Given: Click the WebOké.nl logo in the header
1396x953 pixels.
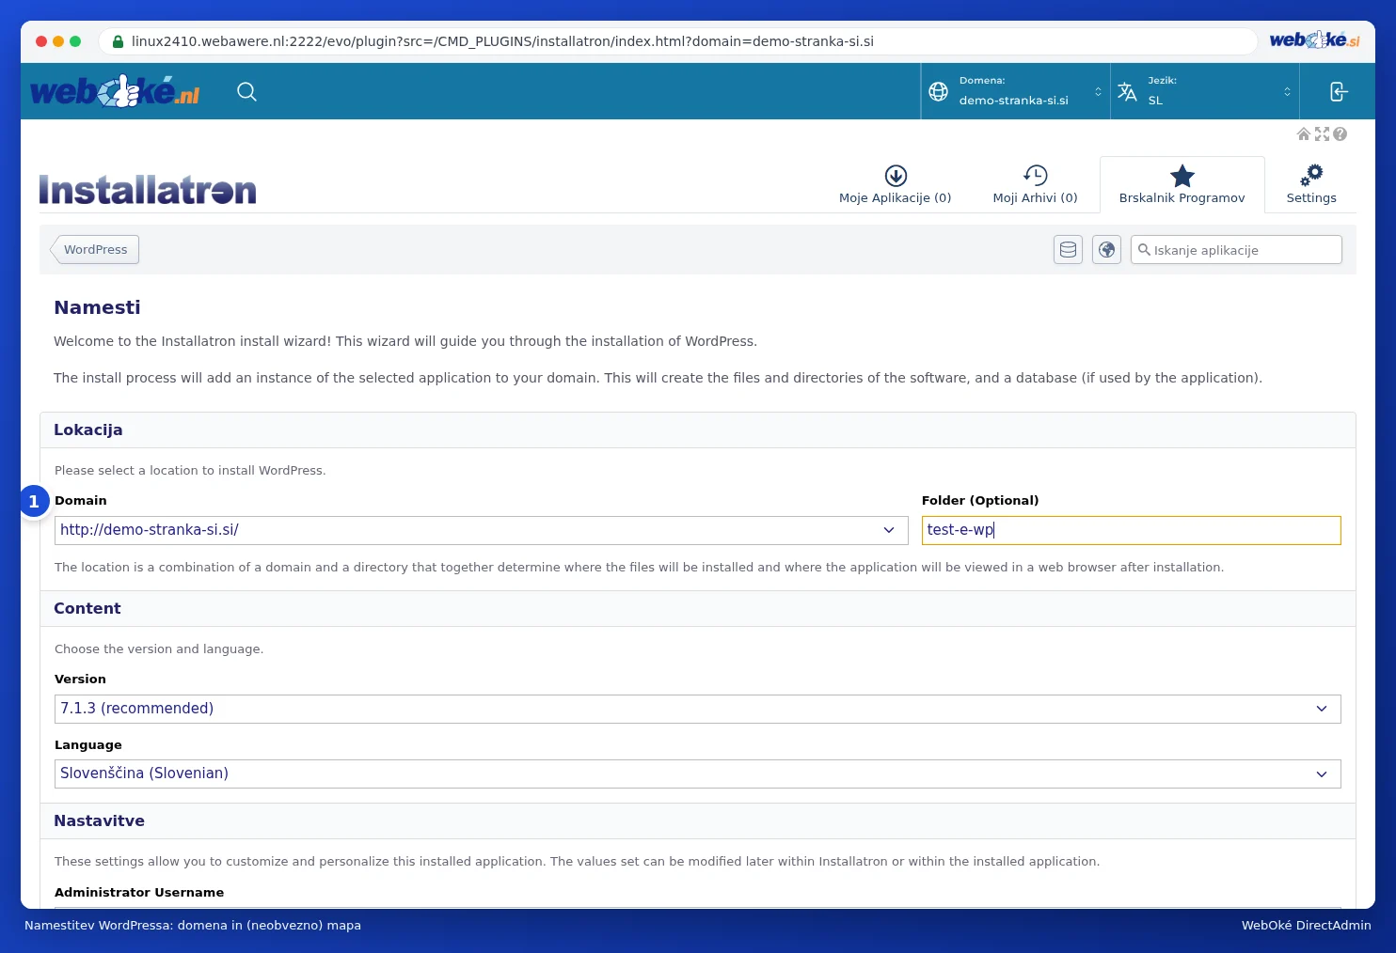Looking at the screenshot, I should tap(115, 91).
